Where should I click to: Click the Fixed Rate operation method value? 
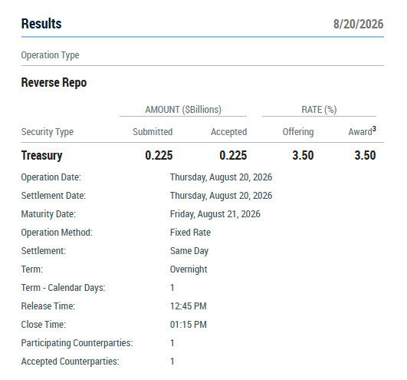190,233
